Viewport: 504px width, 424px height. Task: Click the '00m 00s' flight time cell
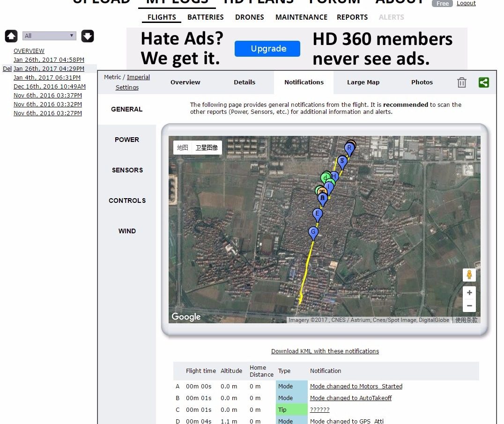click(199, 387)
